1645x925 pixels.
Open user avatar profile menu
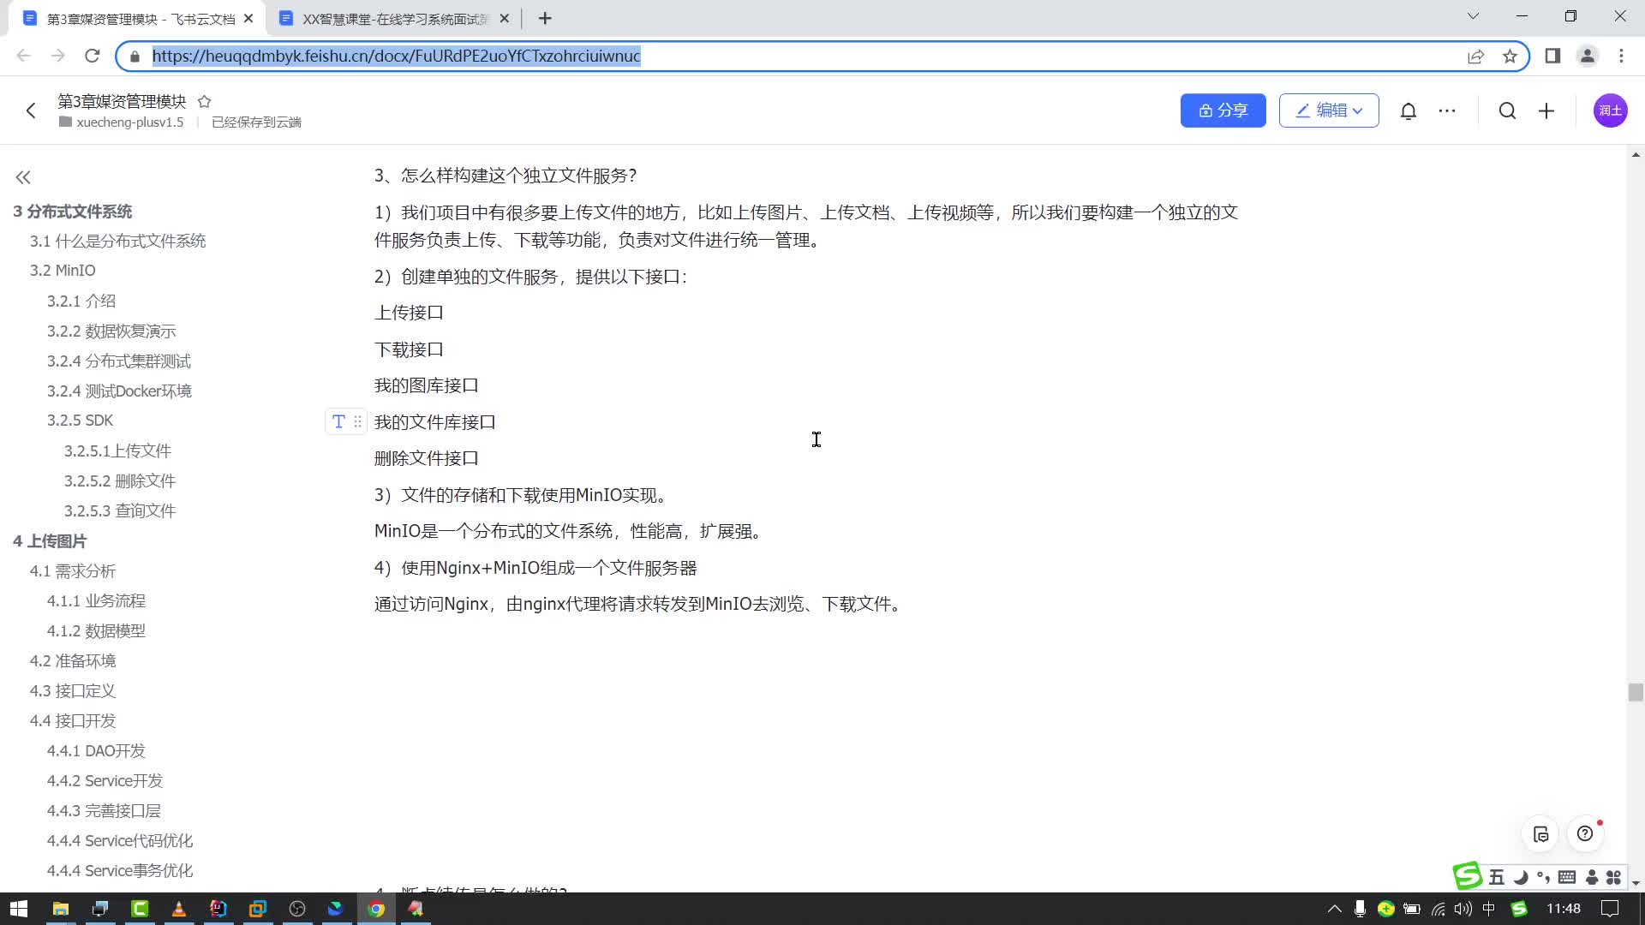tap(1610, 110)
